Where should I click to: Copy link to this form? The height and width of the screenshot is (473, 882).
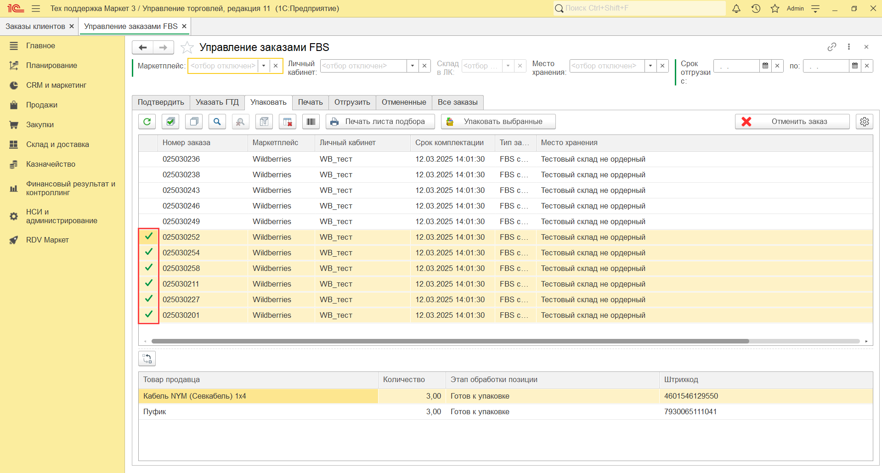tap(832, 47)
